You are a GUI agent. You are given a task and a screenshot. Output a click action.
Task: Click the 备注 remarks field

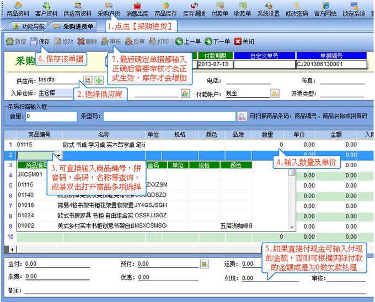(195, 290)
